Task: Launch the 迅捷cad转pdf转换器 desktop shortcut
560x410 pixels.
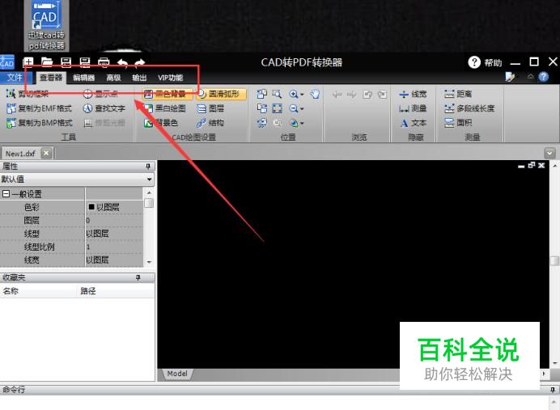Action: 46,25
